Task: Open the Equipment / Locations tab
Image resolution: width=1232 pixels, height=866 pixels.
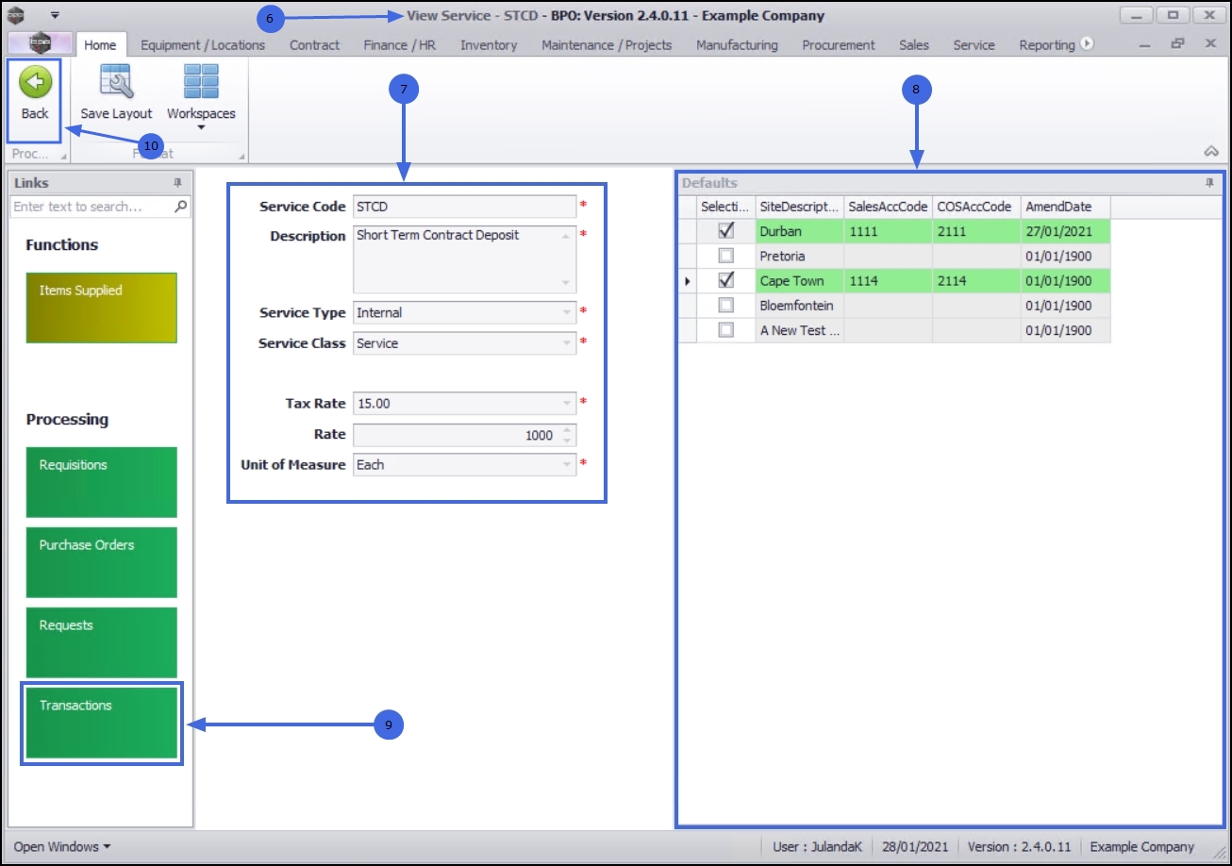Action: pyautogui.click(x=203, y=44)
